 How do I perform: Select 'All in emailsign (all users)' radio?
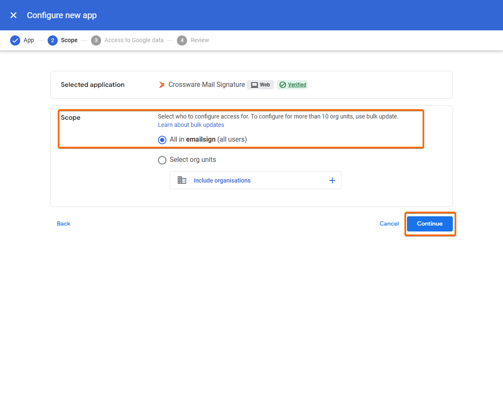[162, 140]
